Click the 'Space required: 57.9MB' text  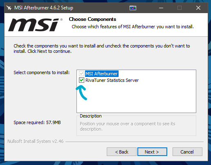click(37, 122)
